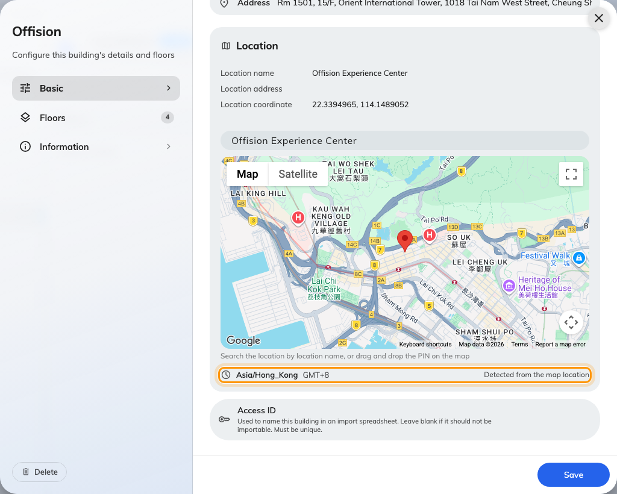The width and height of the screenshot is (617, 494).
Task: Click 'Detected from the map location' text
Action: point(536,375)
